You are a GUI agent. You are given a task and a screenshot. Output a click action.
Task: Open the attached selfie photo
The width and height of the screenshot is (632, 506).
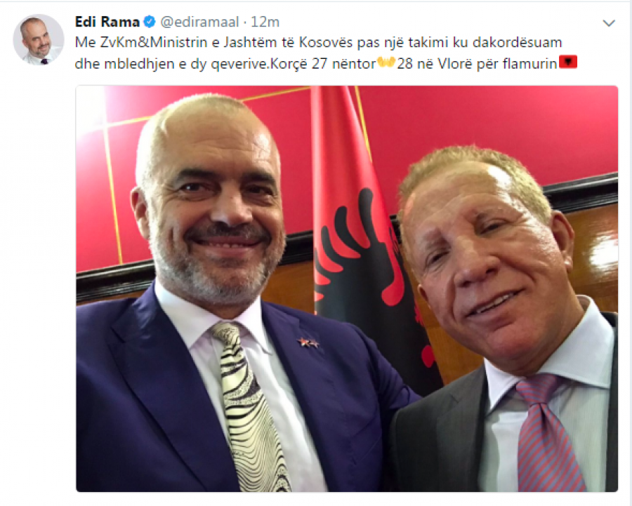tap(347, 288)
